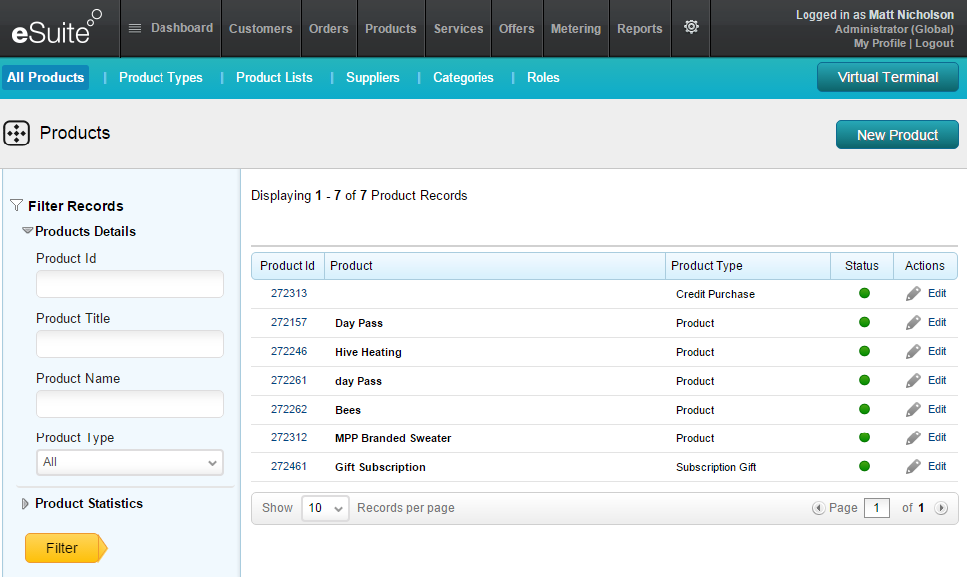Open the records per page dropdown
The image size is (967, 577).
(x=325, y=508)
